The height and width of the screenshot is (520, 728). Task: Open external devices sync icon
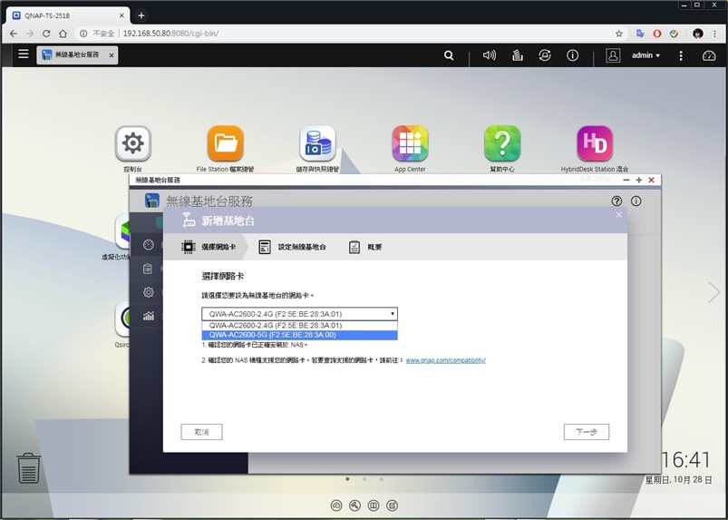(545, 55)
